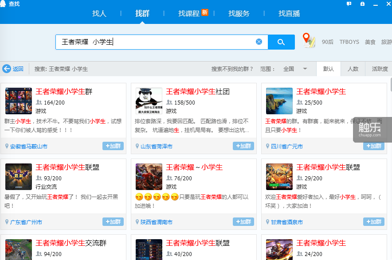
Task: Open the avatar of the 29/200 联盟 group
Action: (279, 177)
